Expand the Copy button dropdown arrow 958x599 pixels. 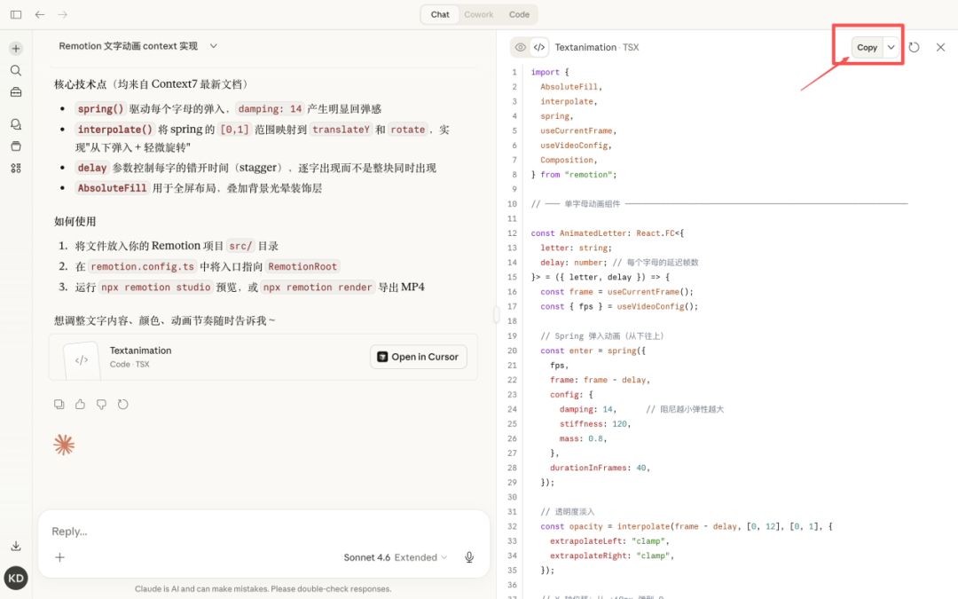[x=891, y=48]
